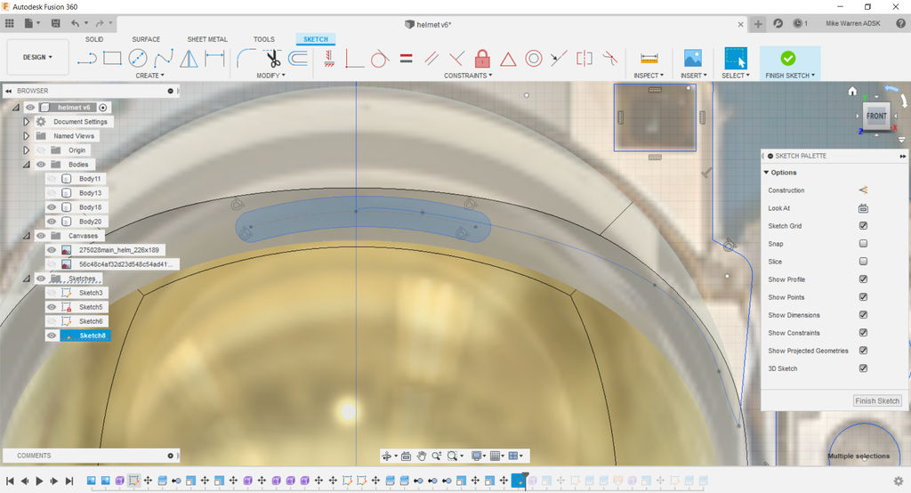Click the Measure inspect icon
This screenshot has height=493, width=911.
tap(649, 58)
